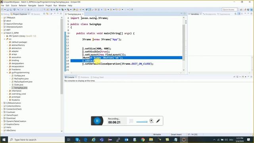
Task: Click the recorder volume level slider
Action: [142, 122]
